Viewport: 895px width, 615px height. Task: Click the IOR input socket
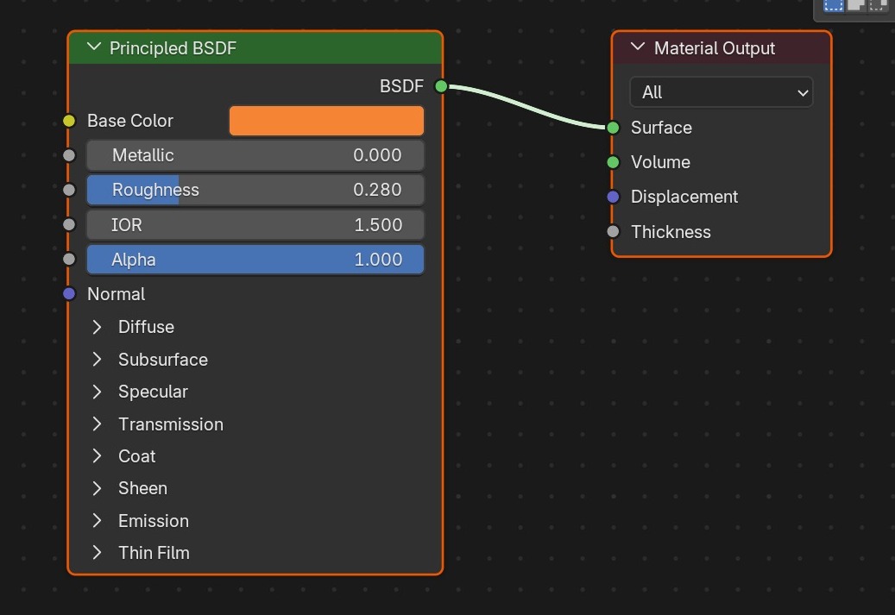[x=69, y=225]
